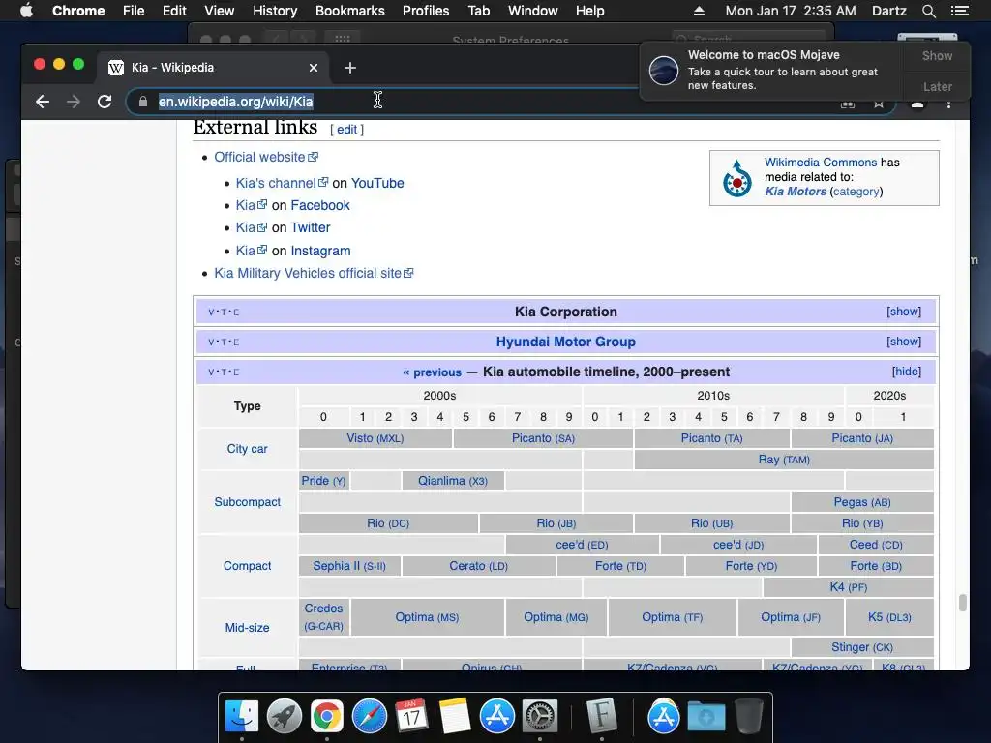Image resolution: width=991 pixels, height=743 pixels.
Task: Open the Downloads folder in the Dock
Action: 706,717
